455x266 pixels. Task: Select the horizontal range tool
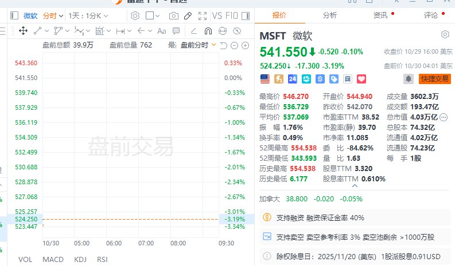[120, 31]
